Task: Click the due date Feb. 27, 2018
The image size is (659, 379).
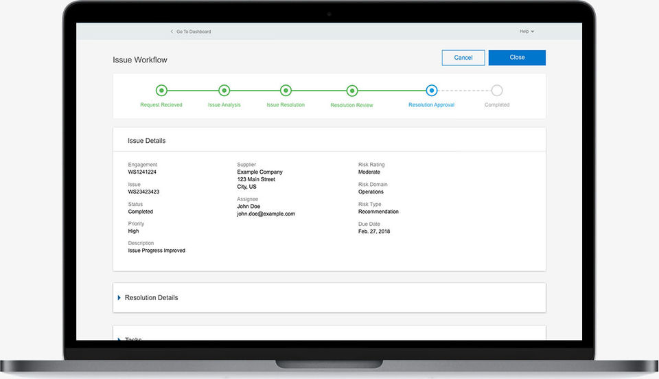Action: (x=374, y=231)
